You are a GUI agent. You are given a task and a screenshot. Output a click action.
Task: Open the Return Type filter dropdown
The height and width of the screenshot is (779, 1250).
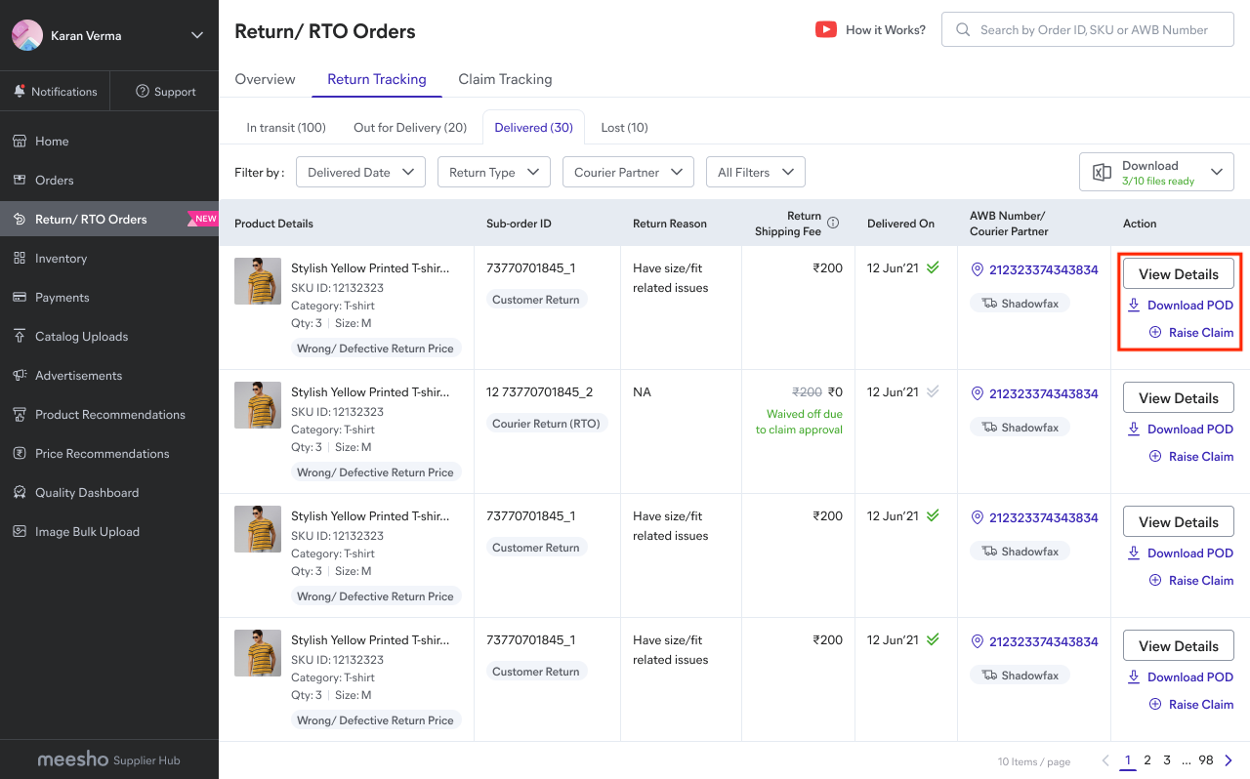(493, 172)
